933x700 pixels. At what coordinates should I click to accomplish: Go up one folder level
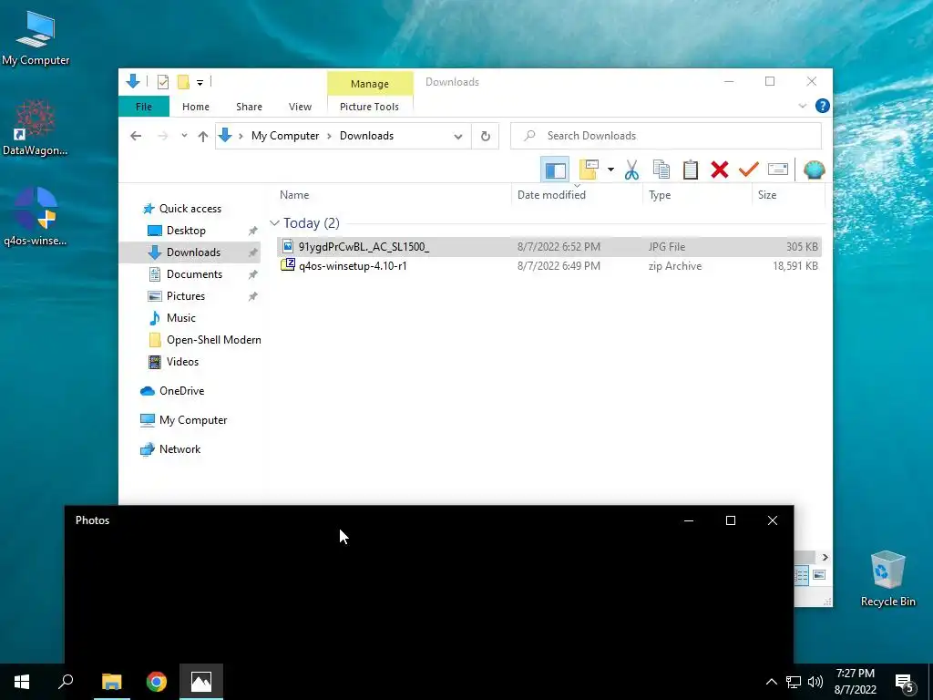pos(203,137)
